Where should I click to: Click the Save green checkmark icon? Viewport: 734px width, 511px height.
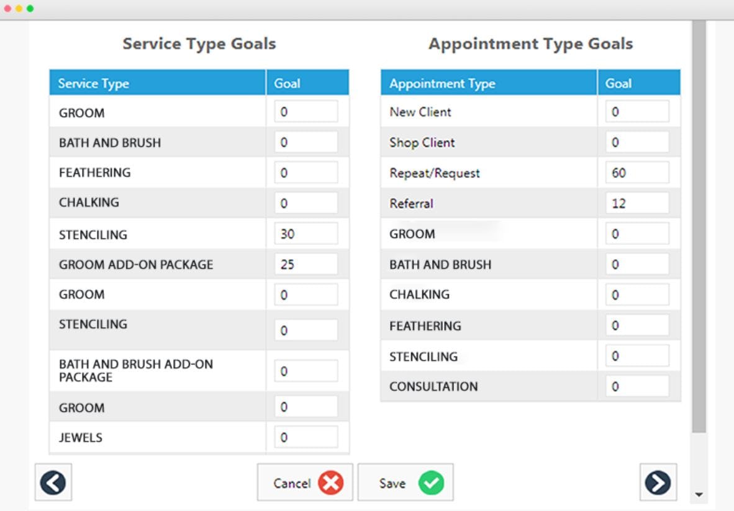[432, 482]
